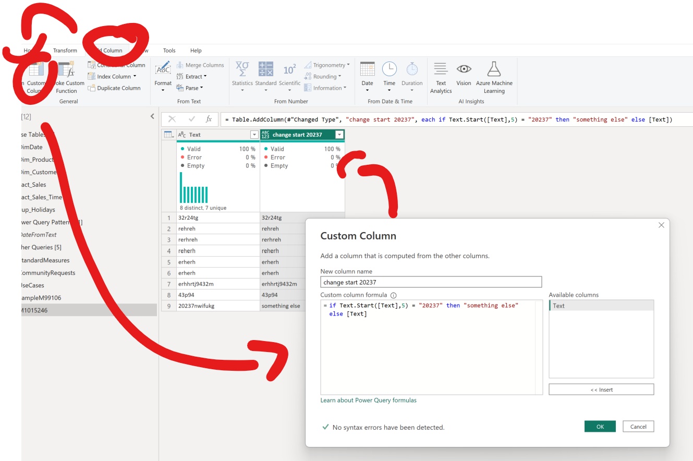Expand the Rounding dropdown
693x461 pixels.
339,77
